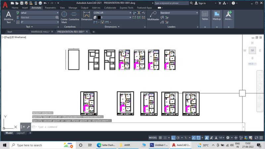Click the Plot printer icon
Viewport: 265px width, 149px height.
point(40,3)
